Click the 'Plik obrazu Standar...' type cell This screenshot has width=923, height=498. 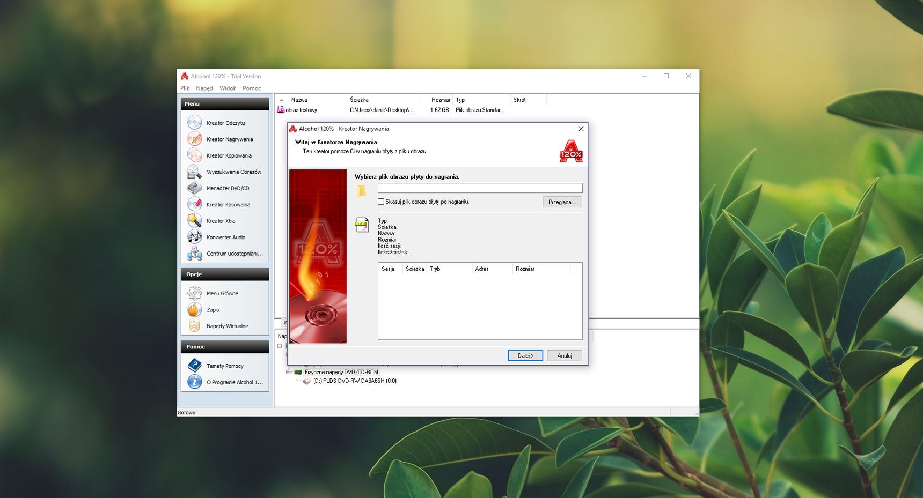coord(480,110)
